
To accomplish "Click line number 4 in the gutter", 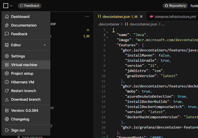I will pyautogui.click(x=104, y=45).
